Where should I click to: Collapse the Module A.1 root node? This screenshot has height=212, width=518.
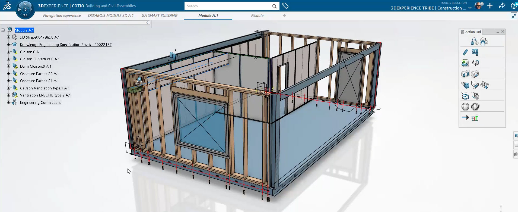[x=3, y=30]
